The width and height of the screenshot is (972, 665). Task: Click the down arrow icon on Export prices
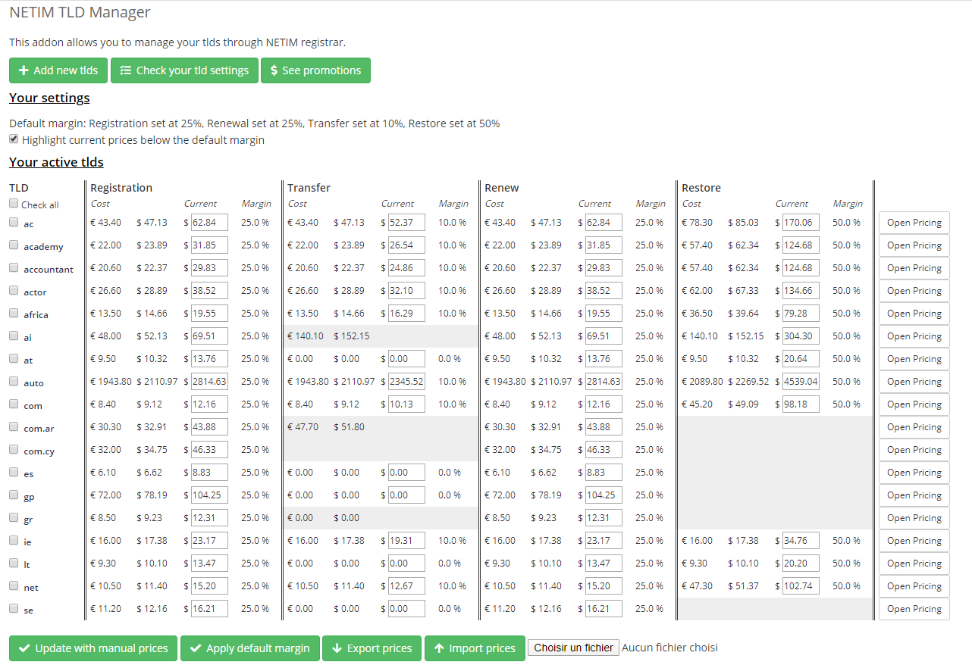click(337, 648)
